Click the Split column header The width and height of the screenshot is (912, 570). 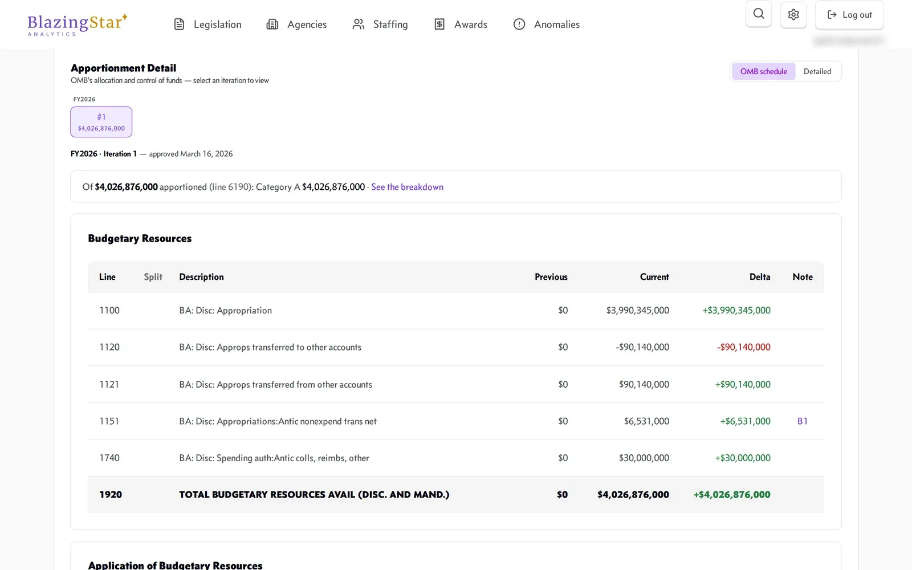pos(153,277)
